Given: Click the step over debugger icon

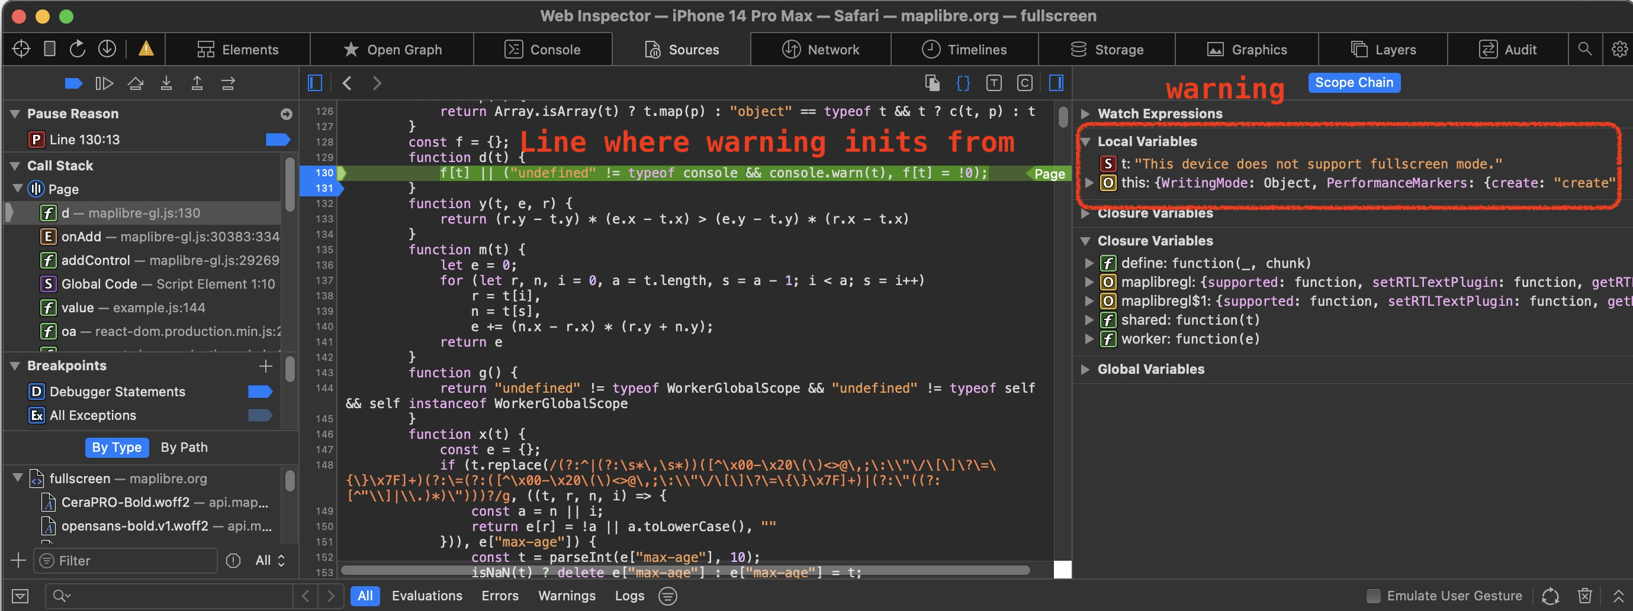Looking at the screenshot, I should click(136, 83).
